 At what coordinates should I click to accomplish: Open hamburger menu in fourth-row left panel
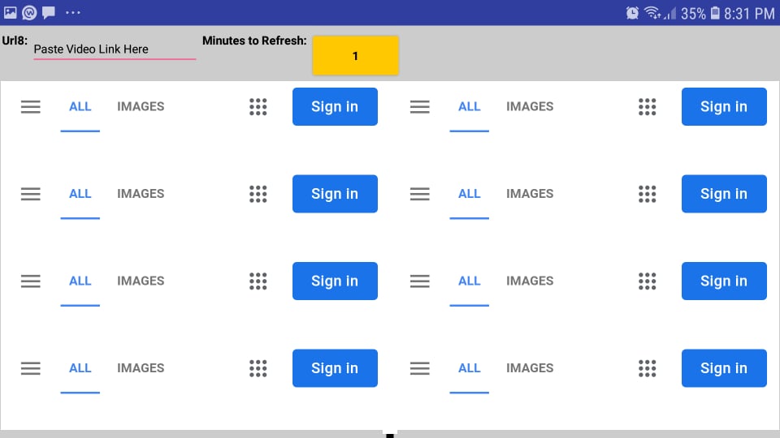click(x=30, y=368)
